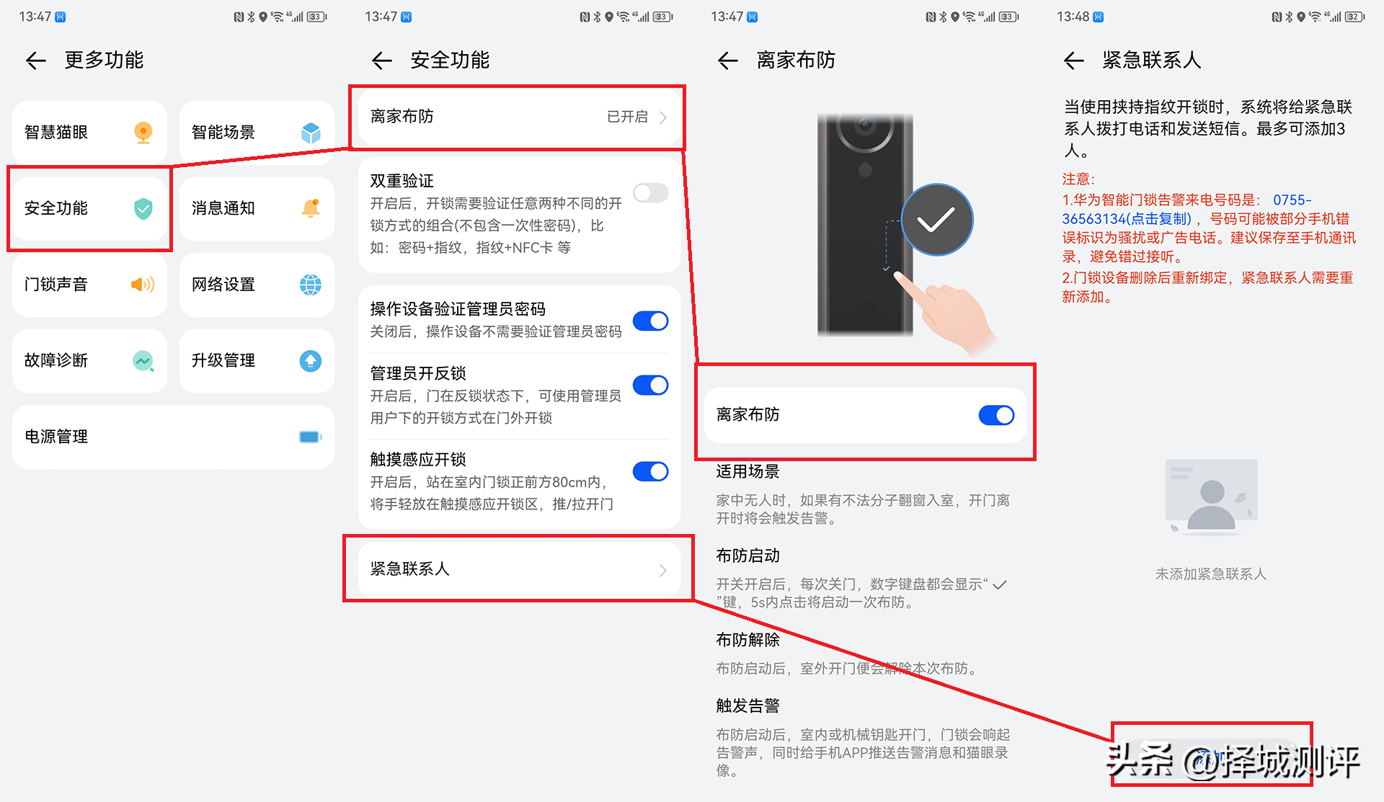Tap the 智能场景 cube icon
This screenshot has width=1384, height=802.
311,133
